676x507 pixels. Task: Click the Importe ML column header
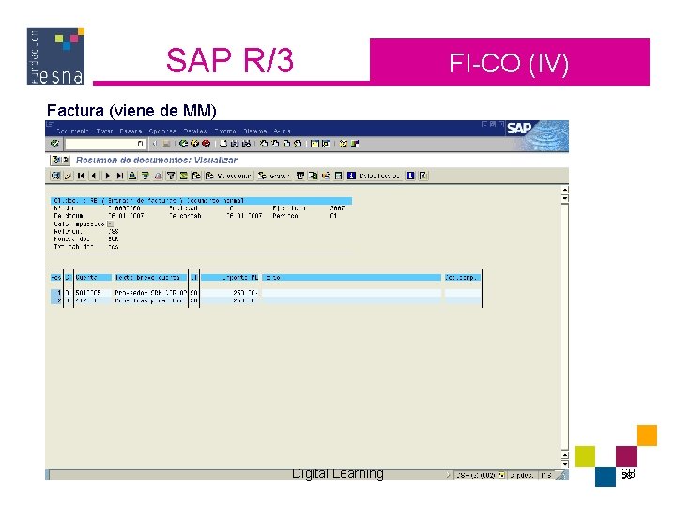pos(229,277)
